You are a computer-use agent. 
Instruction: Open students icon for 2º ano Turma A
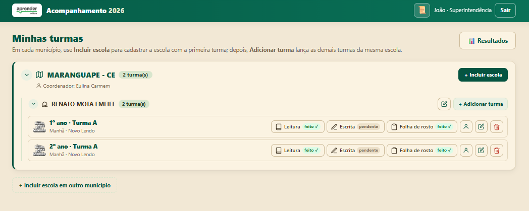click(466, 151)
